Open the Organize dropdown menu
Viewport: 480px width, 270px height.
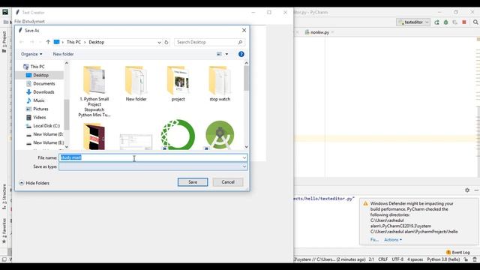pyautogui.click(x=31, y=54)
